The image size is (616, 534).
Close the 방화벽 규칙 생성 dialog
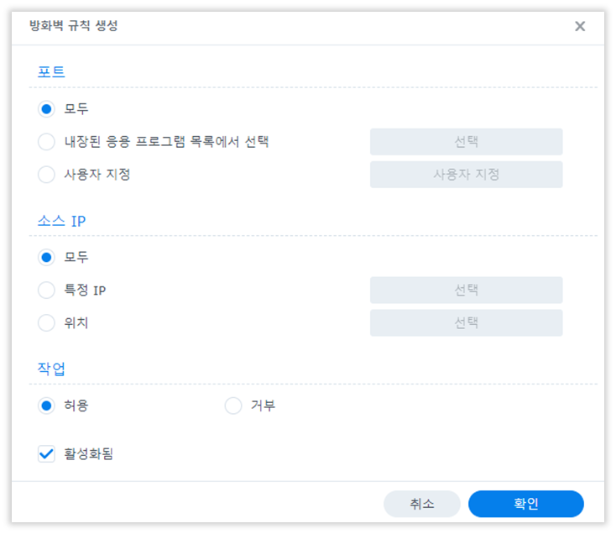580,26
